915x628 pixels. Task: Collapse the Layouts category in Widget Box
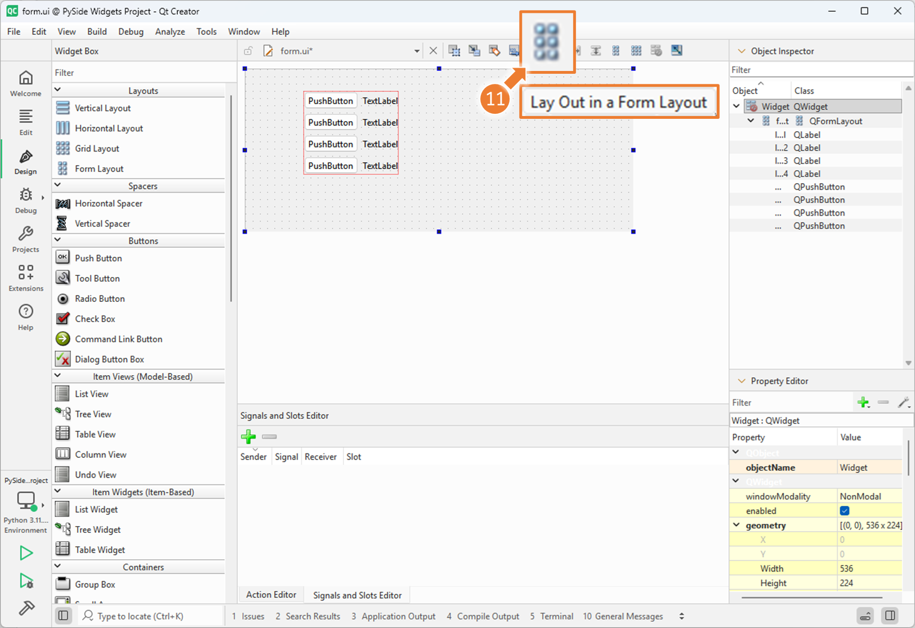57,90
